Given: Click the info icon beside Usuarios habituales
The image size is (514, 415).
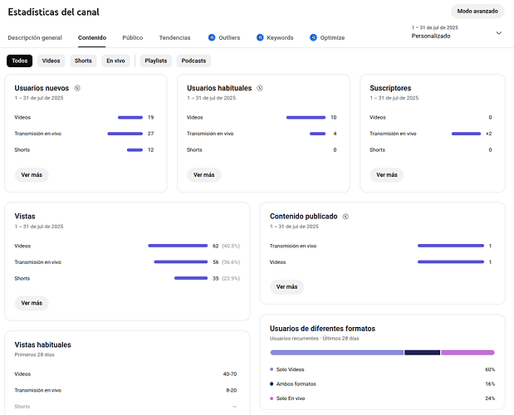Looking at the screenshot, I should pyautogui.click(x=260, y=88).
